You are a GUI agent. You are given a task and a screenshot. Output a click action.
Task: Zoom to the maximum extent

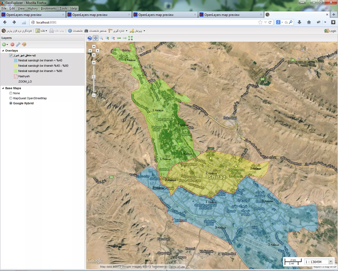click(x=130, y=38)
